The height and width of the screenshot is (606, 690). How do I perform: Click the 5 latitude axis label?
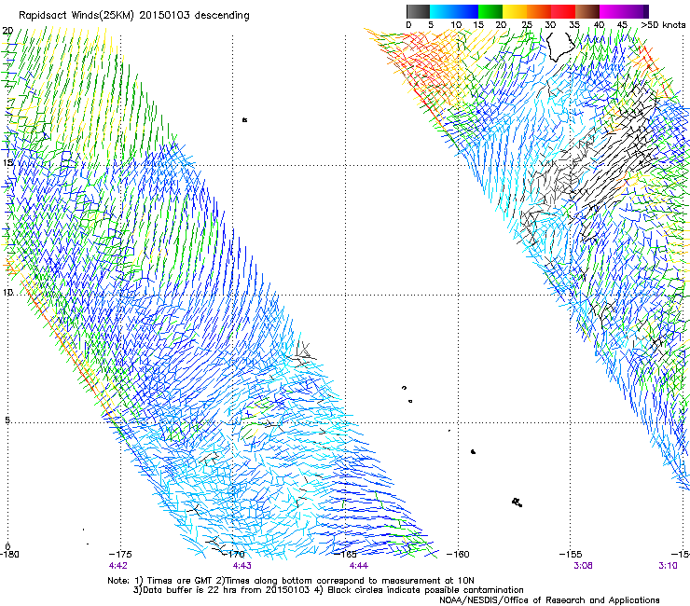(7, 420)
